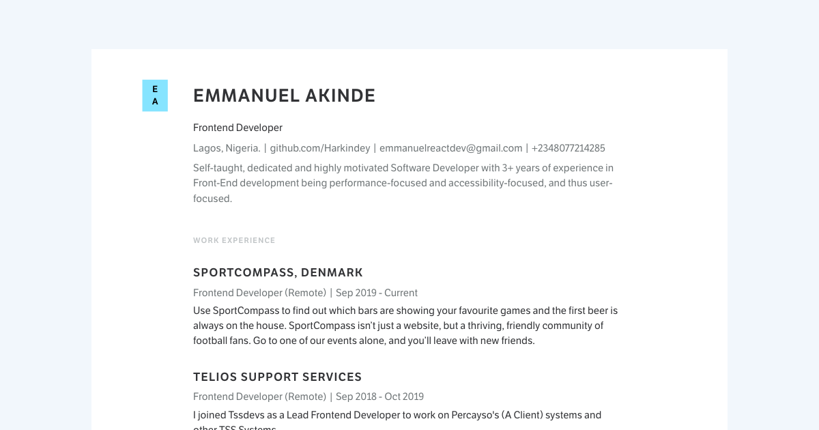
Task: Click the Frontend Developer title under name
Action: click(x=238, y=128)
